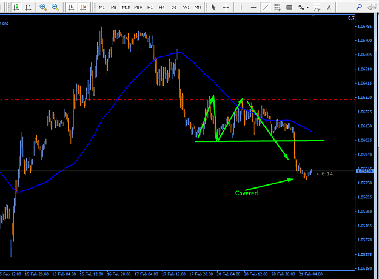Select the rectangle shape tool
Viewport: 379px width, 279px height.
(289, 7)
